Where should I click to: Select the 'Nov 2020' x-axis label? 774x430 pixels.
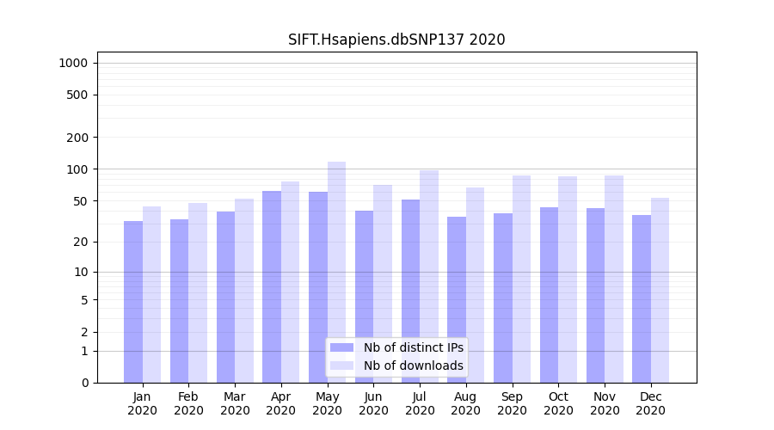coord(605,403)
